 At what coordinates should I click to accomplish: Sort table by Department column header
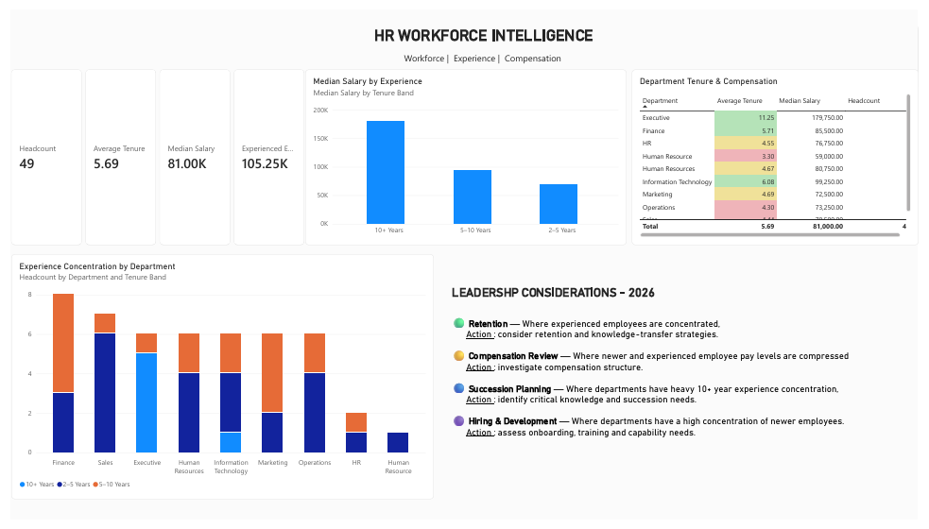coord(660,101)
